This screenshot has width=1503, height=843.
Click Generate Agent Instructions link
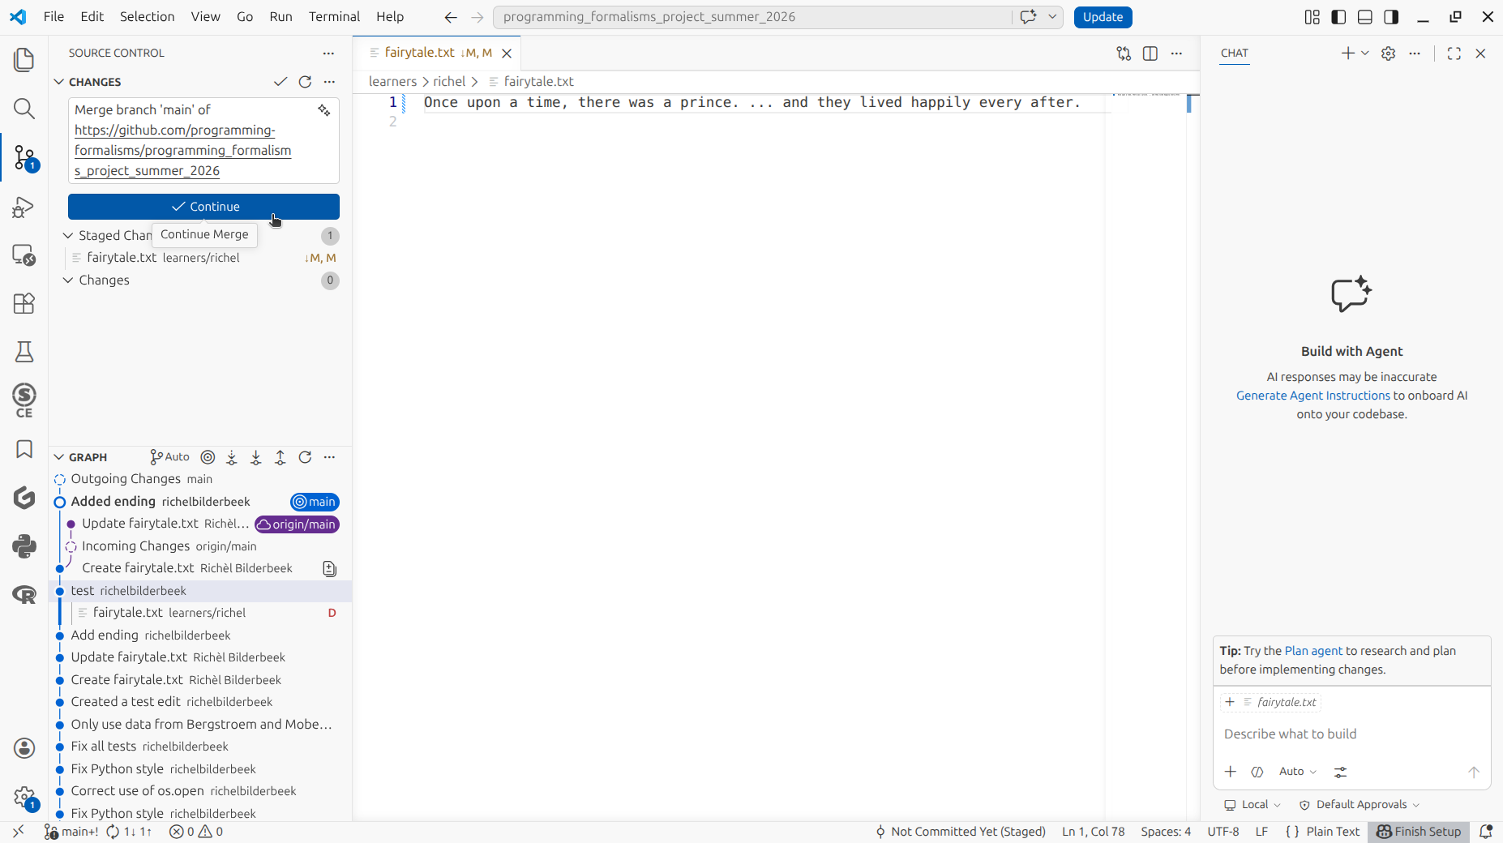click(1313, 396)
